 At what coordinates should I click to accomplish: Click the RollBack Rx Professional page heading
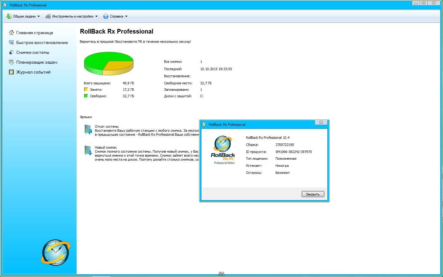click(x=117, y=31)
